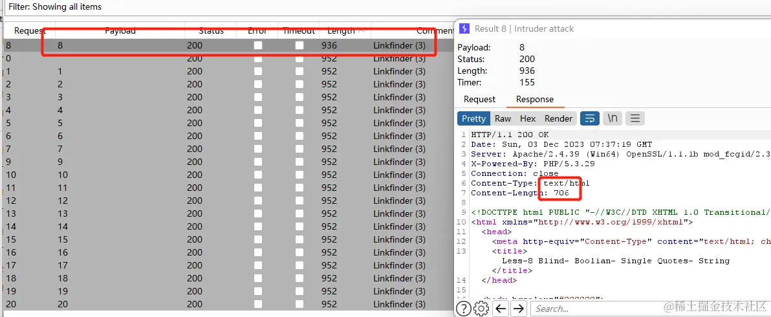
Task: Open the help question mark icon
Action: tap(464, 309)
